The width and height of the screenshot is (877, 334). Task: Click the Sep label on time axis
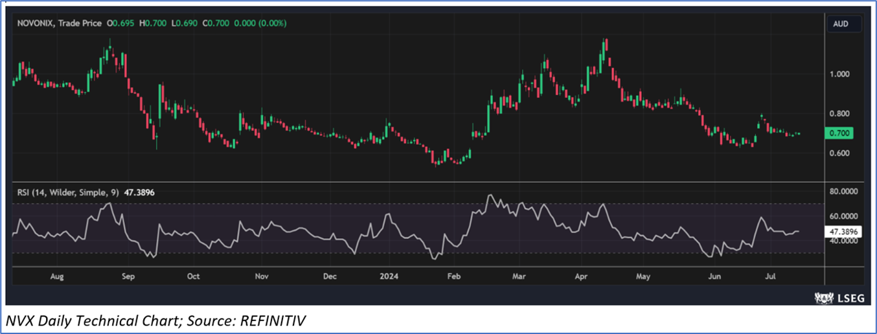click(128, 276)
